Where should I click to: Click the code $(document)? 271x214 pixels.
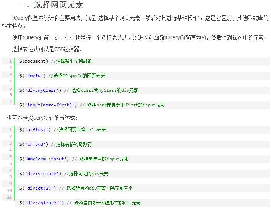(x=34, y=61)
